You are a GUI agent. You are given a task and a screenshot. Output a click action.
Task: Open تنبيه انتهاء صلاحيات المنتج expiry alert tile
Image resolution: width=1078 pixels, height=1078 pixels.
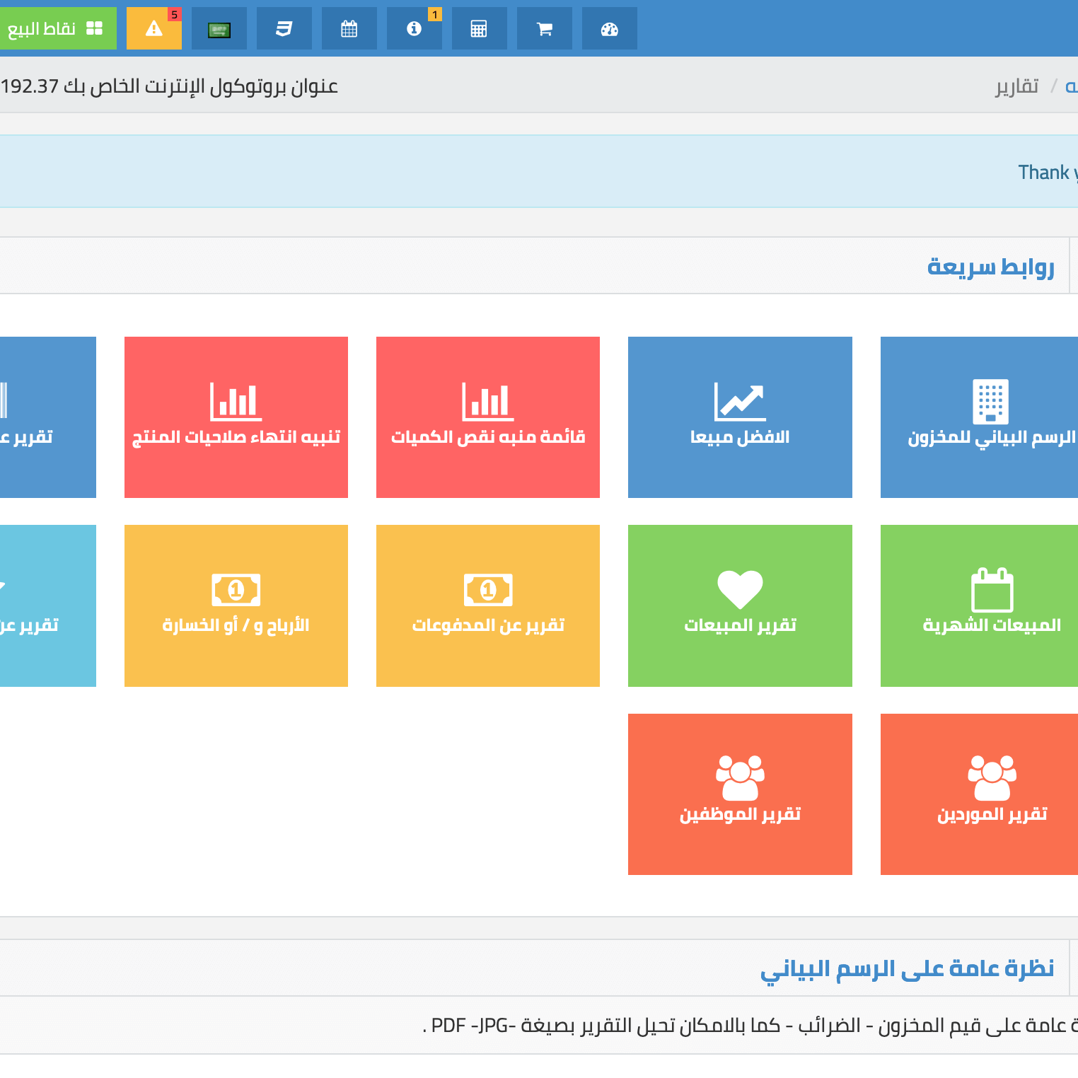click(x=236, y=417)
